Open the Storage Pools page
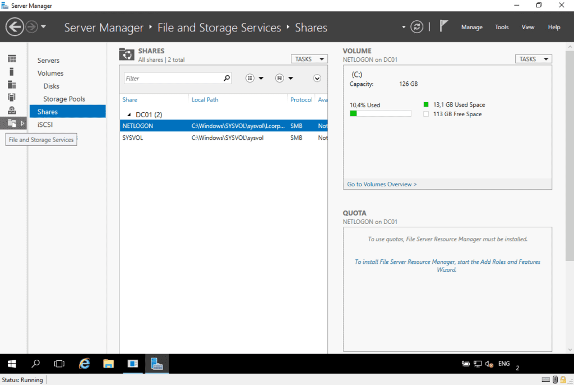The height and width of the screenshot is (385, 574). tap(64, 99)
